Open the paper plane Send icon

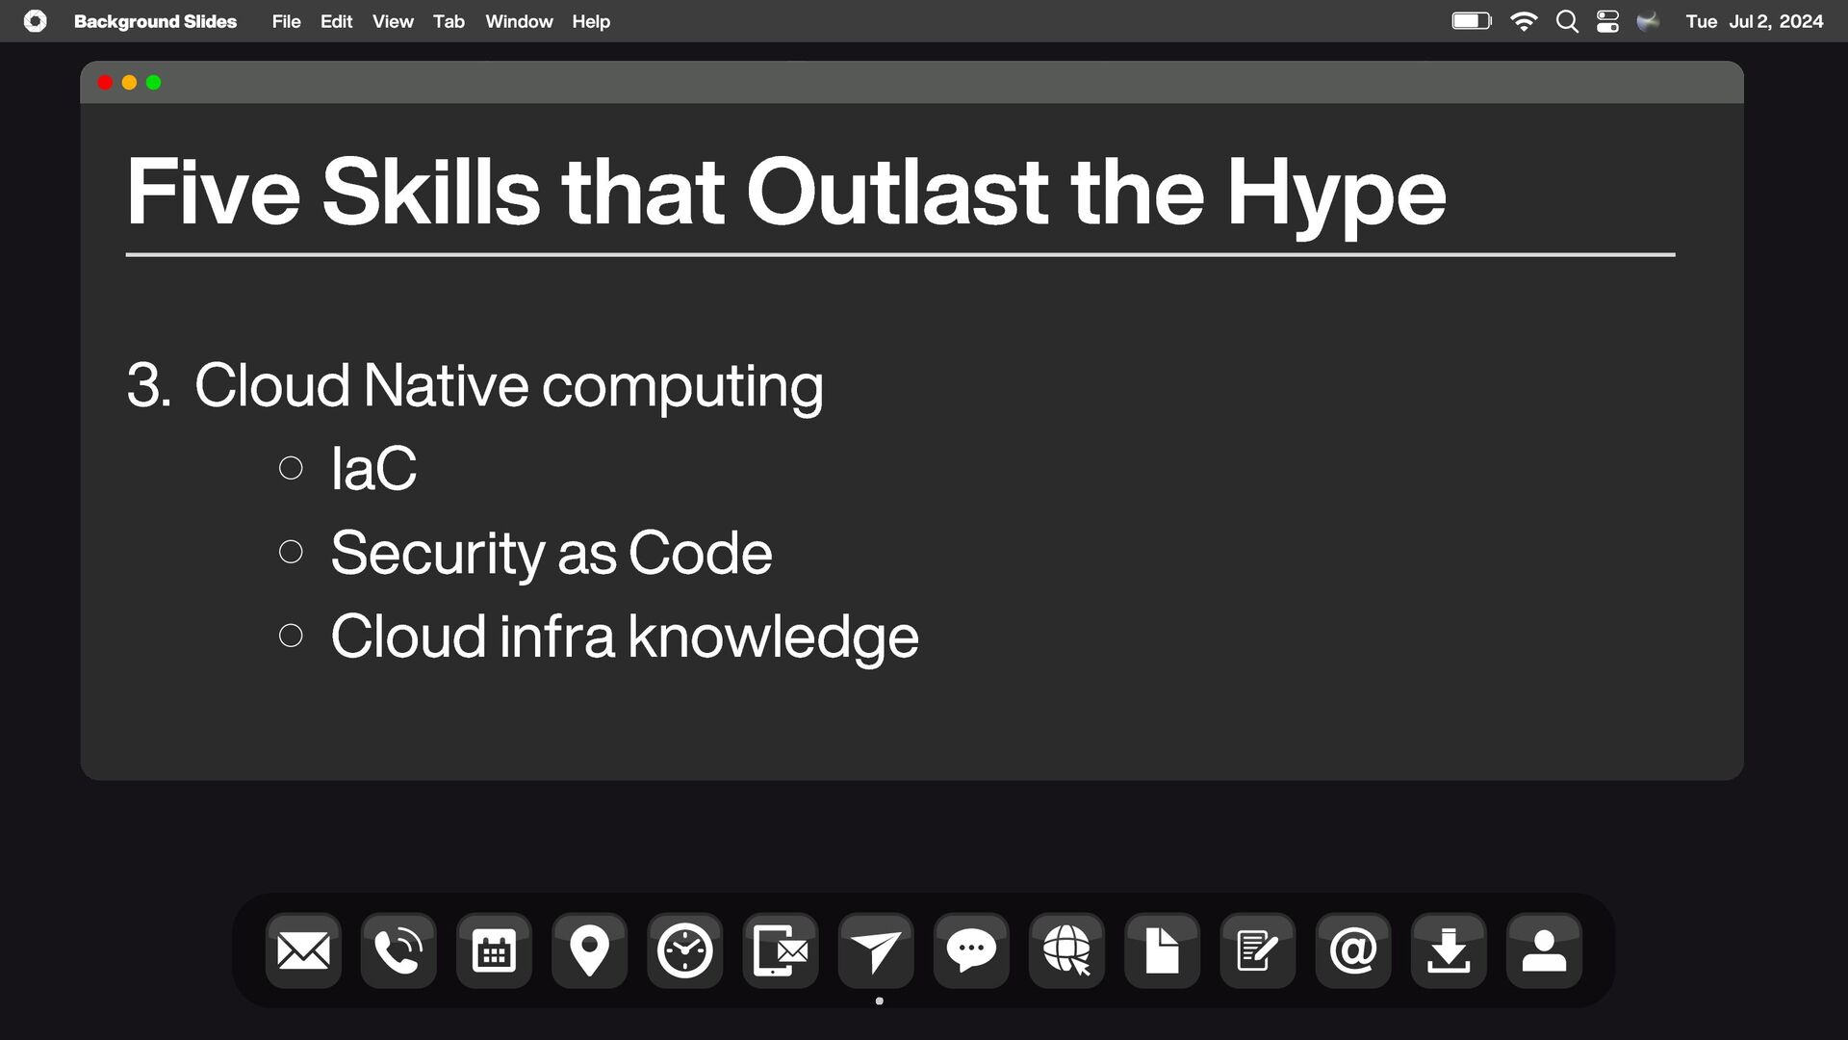pyautogui.click(x=876, y=951)
